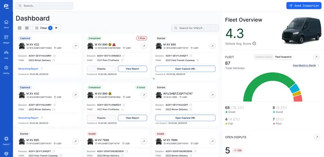Click the top global Search field
Screen dimensions: 324x157
click(44, 6)
